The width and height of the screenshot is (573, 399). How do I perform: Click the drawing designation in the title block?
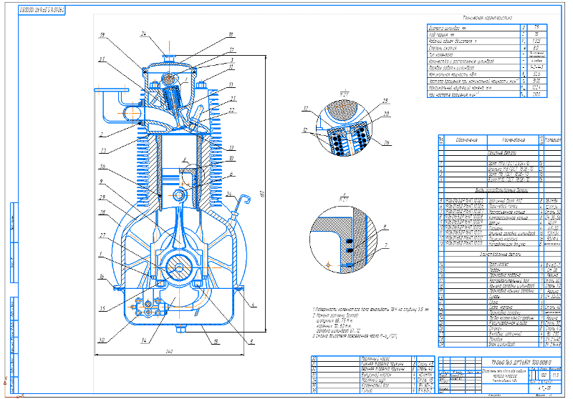pos(522,363)
